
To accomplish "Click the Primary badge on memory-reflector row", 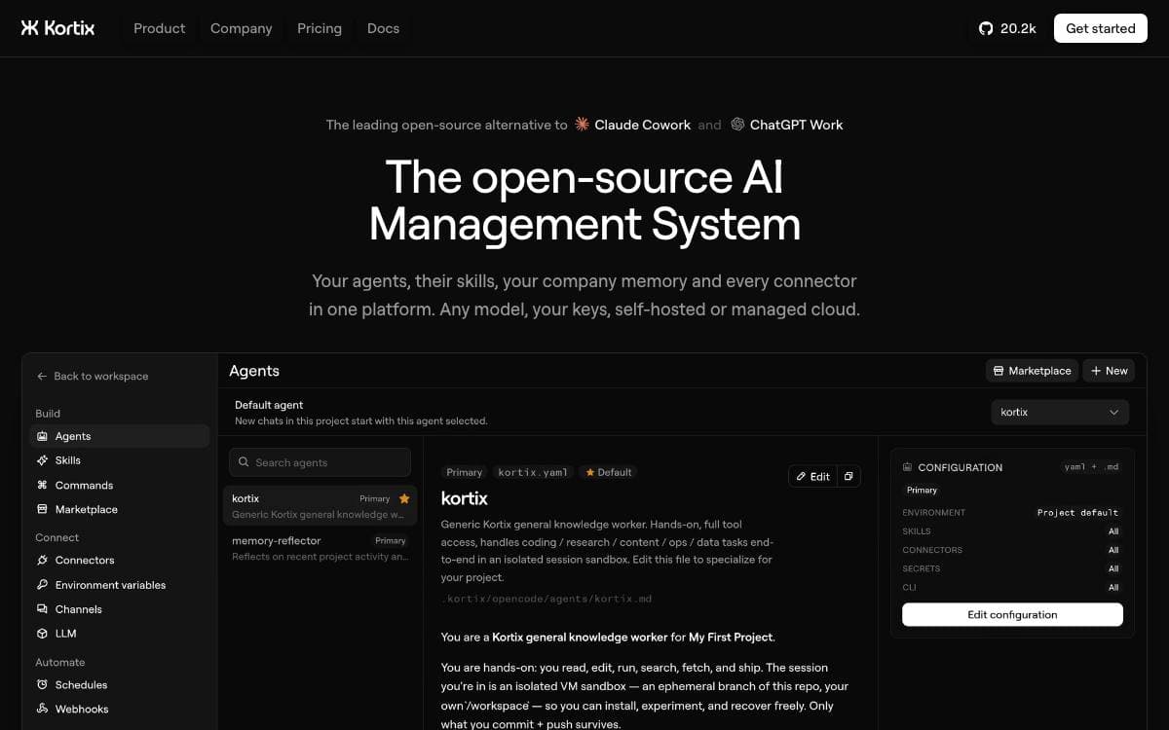I will pyautogui.click(x=390, y=540).
